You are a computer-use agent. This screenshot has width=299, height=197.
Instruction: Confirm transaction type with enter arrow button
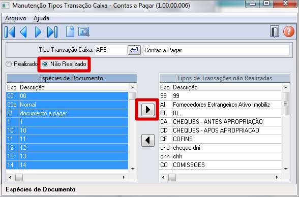point(134,50)
